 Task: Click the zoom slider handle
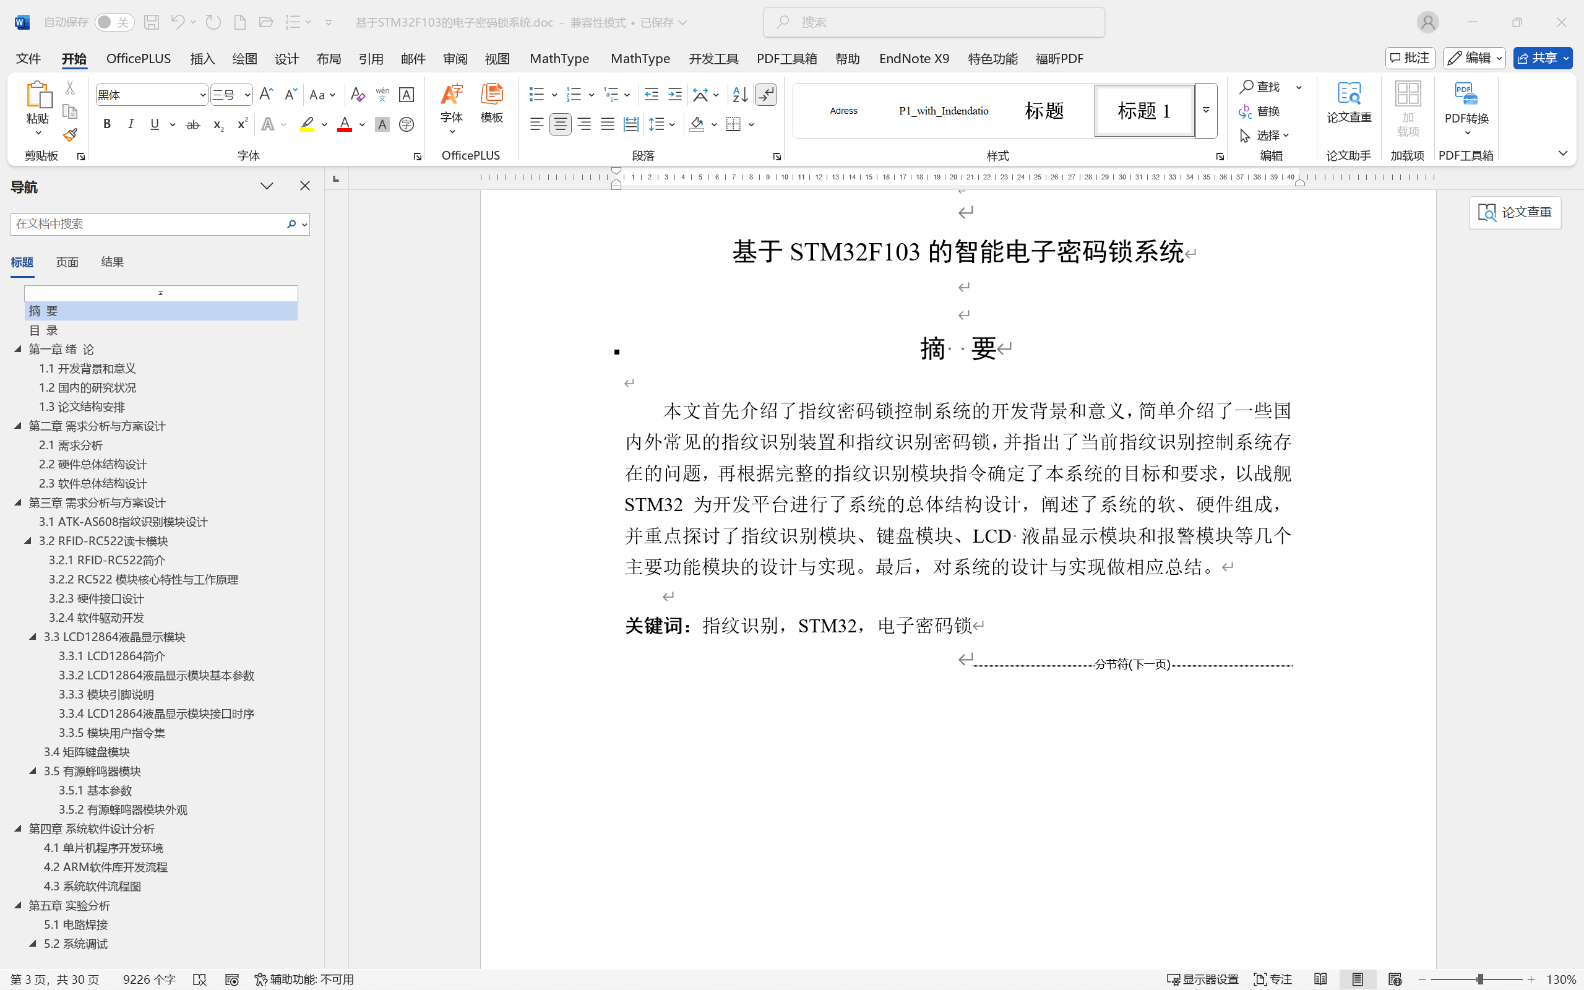tap(1480, 979)
